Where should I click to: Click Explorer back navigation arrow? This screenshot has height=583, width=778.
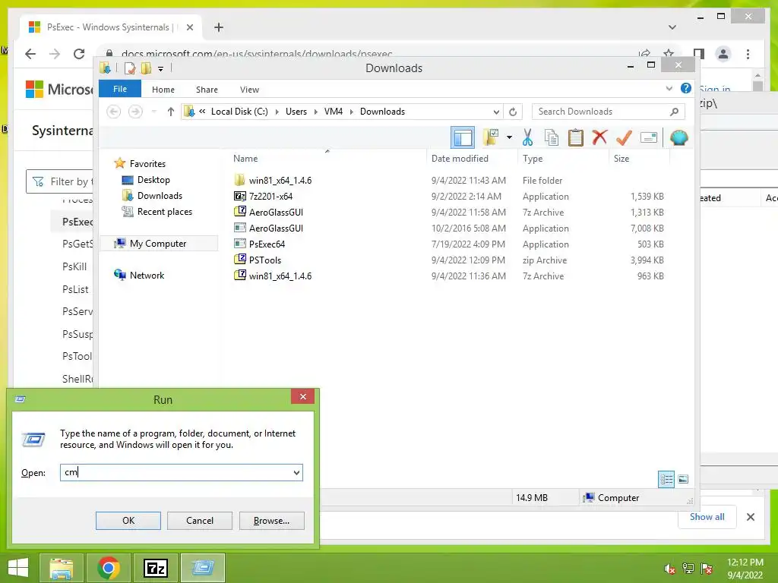click(114, 112)
